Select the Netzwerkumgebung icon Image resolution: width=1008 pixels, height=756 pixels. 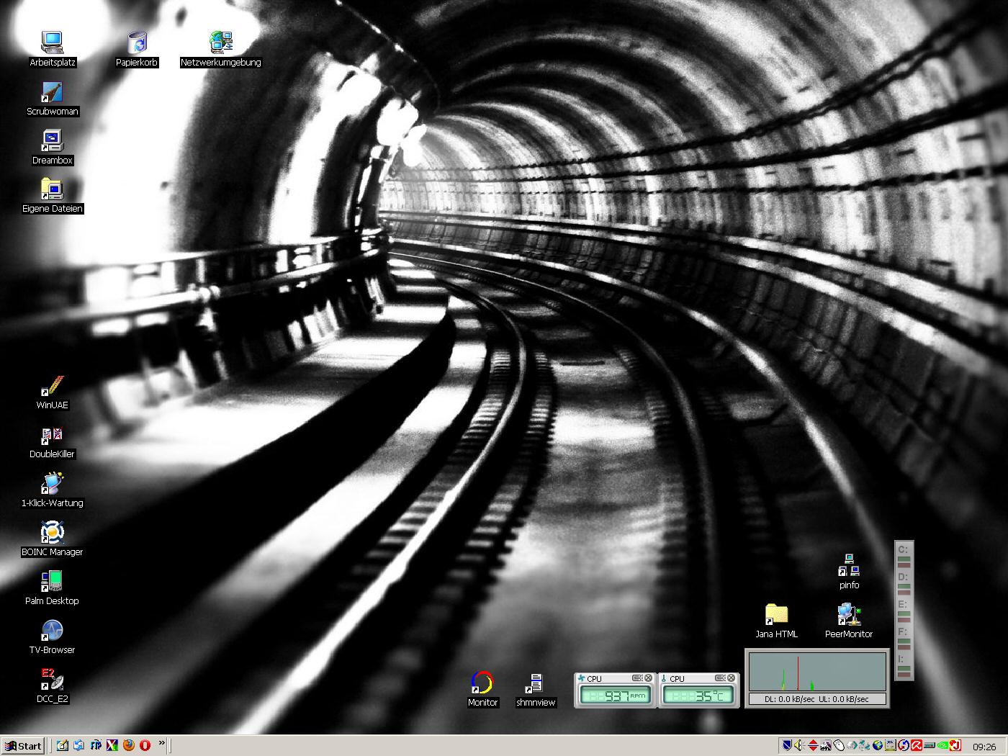(220, 43)
